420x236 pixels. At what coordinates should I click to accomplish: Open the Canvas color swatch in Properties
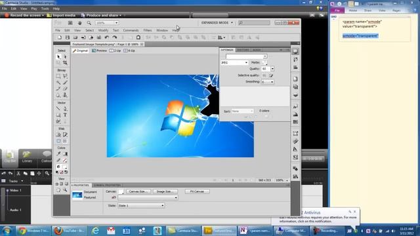pos(121,191)
